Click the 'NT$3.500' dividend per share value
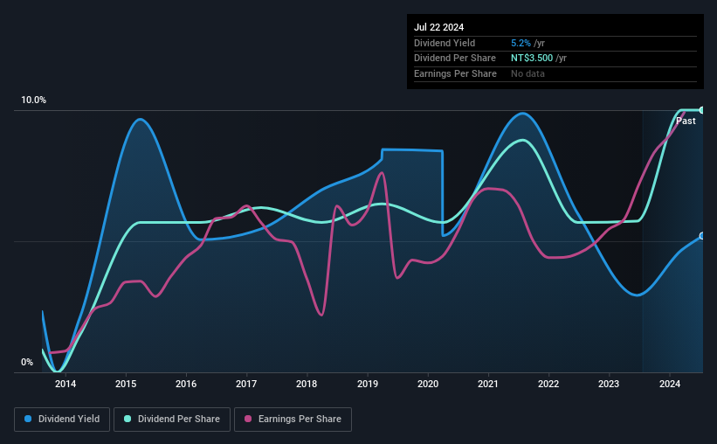 [532, 59]
